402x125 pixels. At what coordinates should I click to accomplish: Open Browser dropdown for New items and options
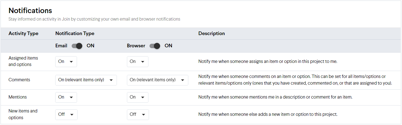pyautogui.click(x=138, y=114)
